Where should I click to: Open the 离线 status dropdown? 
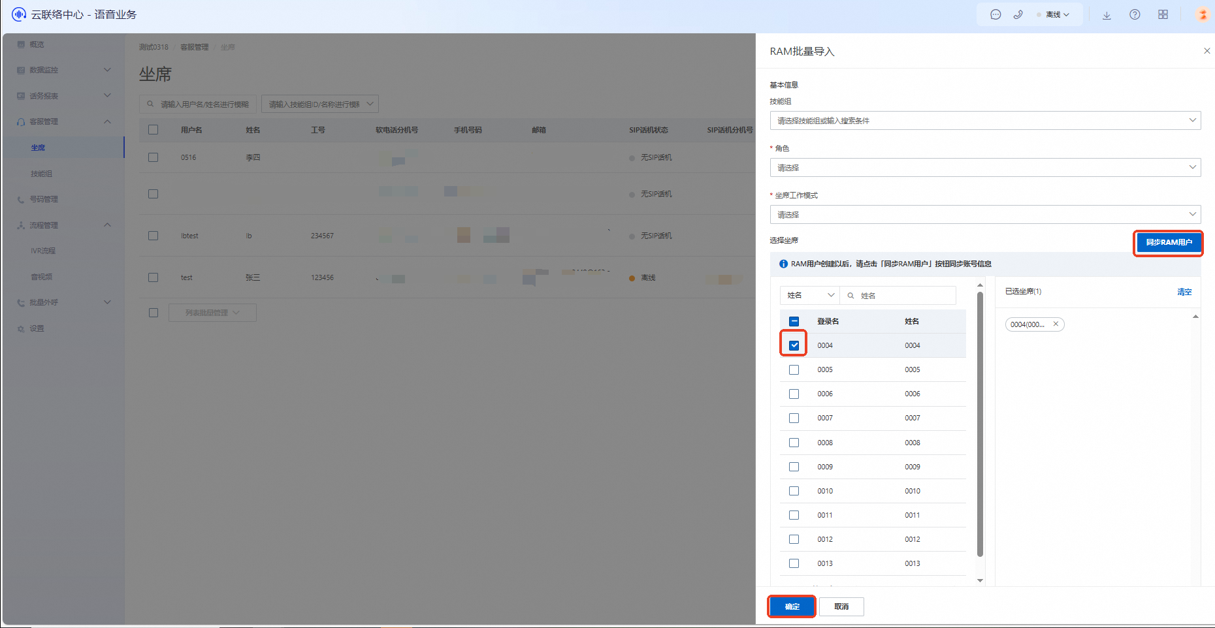[1057, 14]
